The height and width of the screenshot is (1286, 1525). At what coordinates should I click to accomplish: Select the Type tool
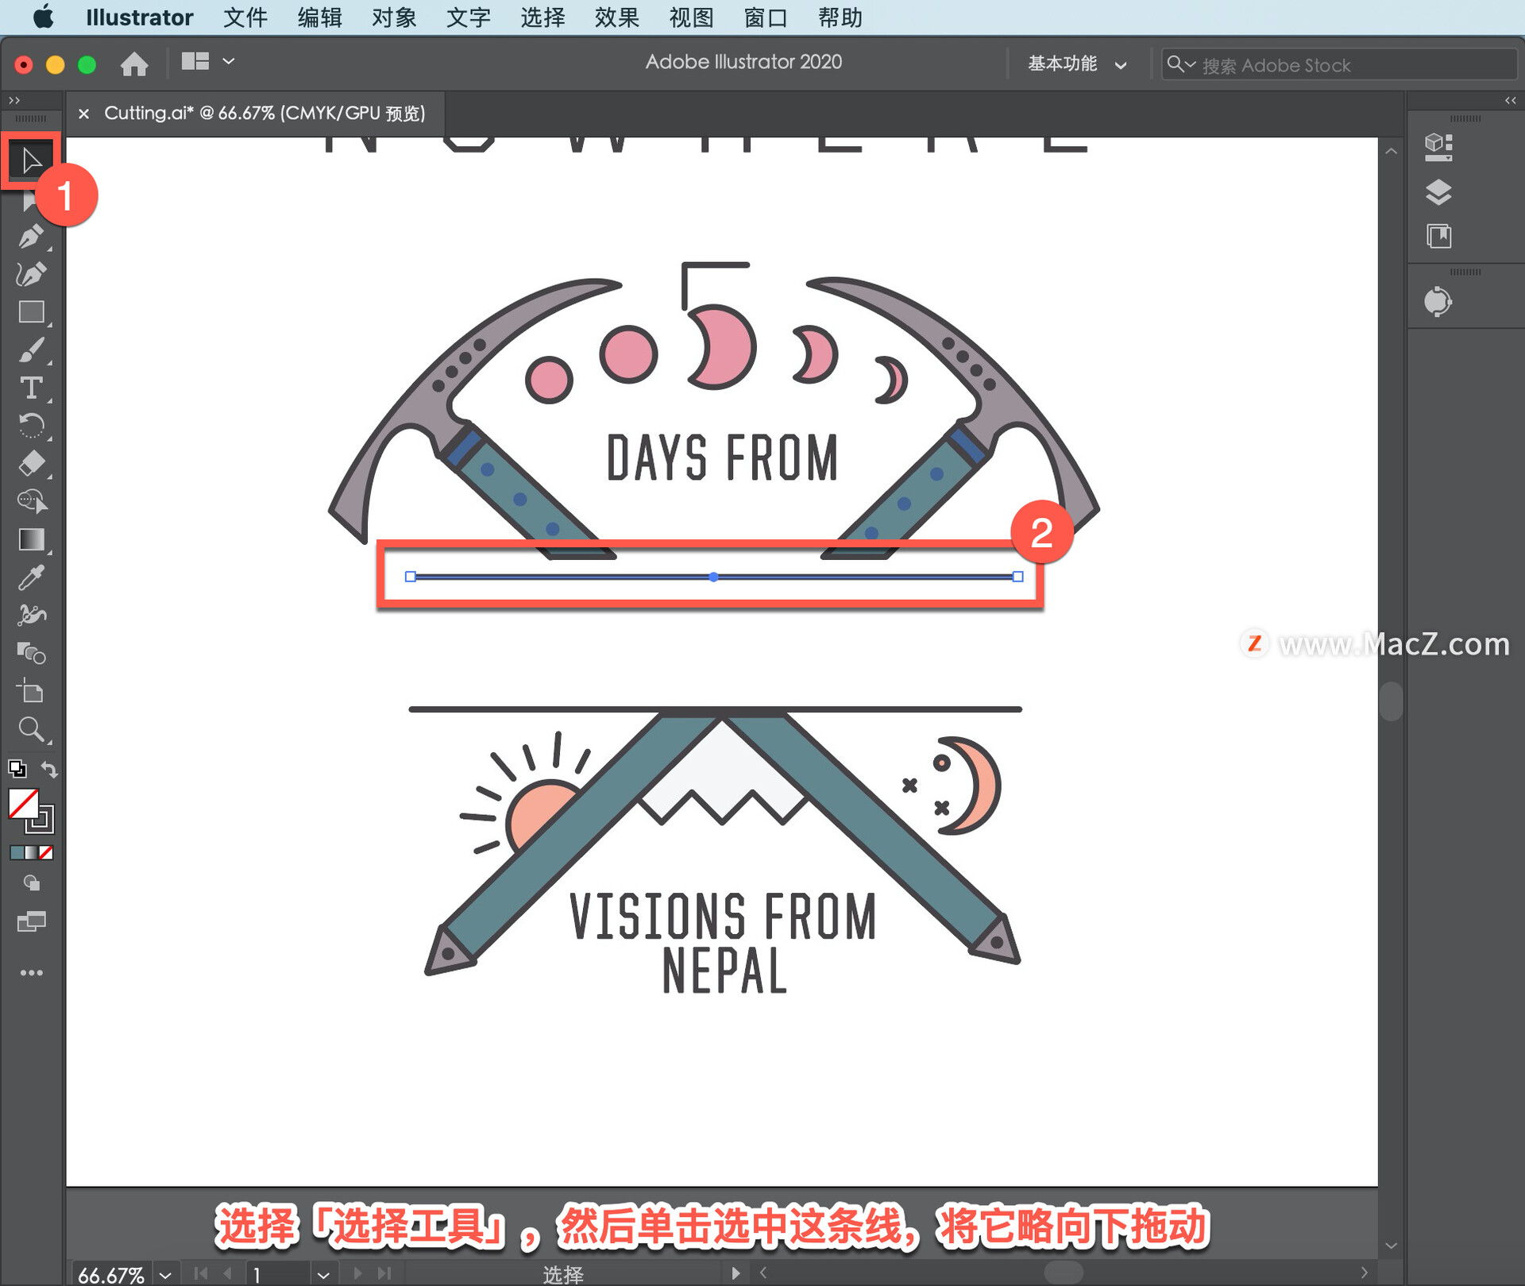point(30,388)
